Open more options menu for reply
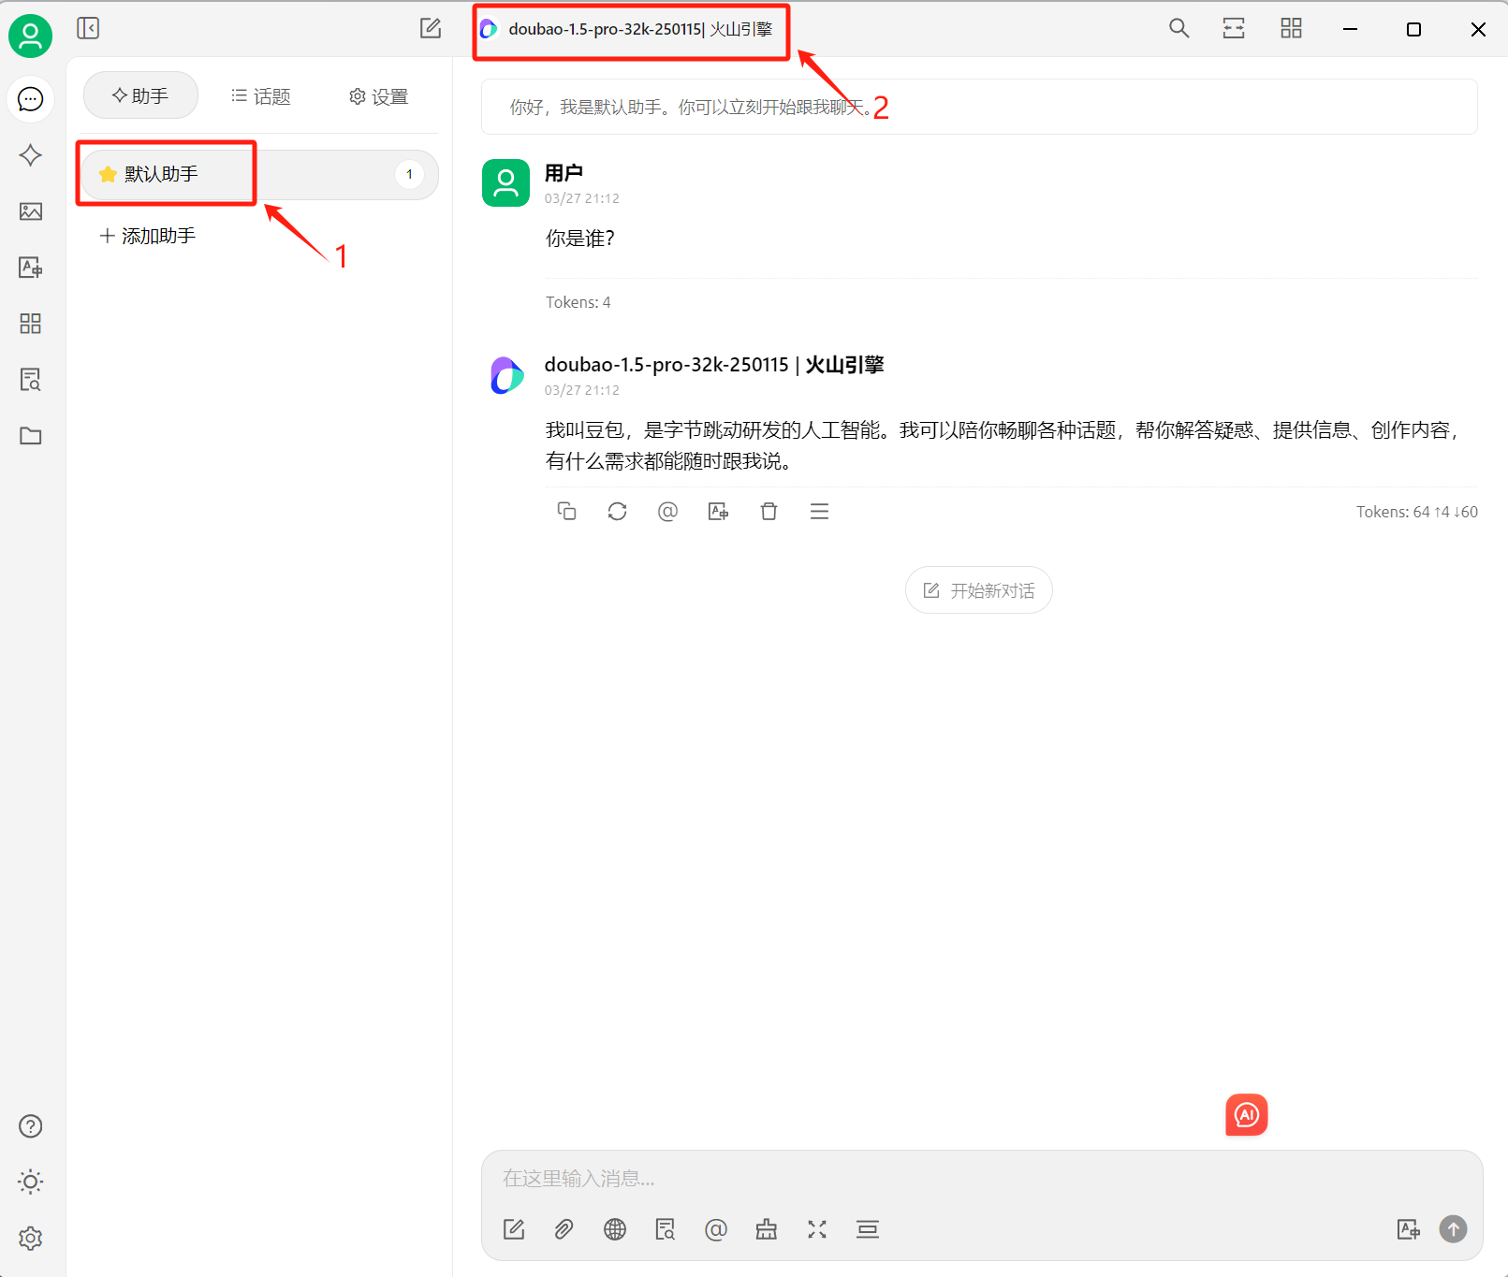 tap(819, 511)
